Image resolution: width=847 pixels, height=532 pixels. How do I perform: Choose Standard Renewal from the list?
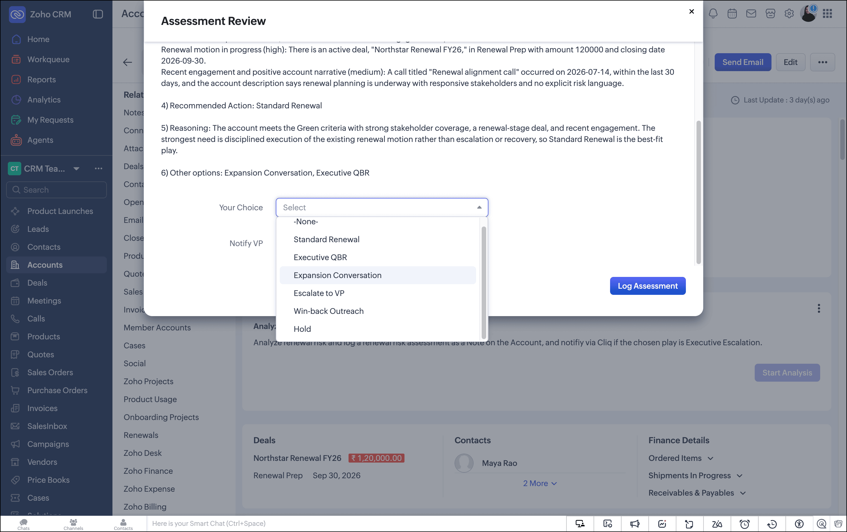point(378,239)
